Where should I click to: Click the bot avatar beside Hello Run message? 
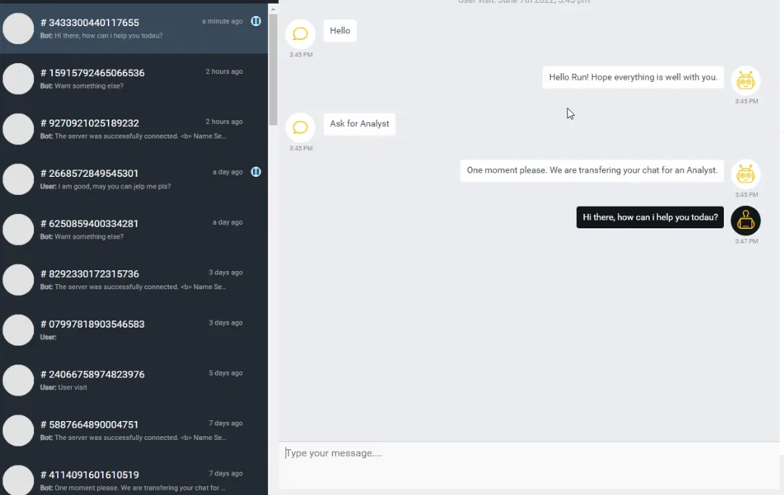click(x=746, y=80)
